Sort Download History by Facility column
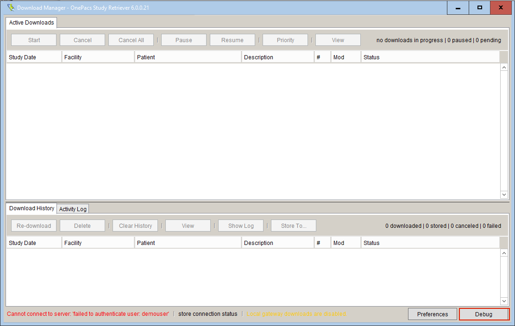 (x=98, y=243)
